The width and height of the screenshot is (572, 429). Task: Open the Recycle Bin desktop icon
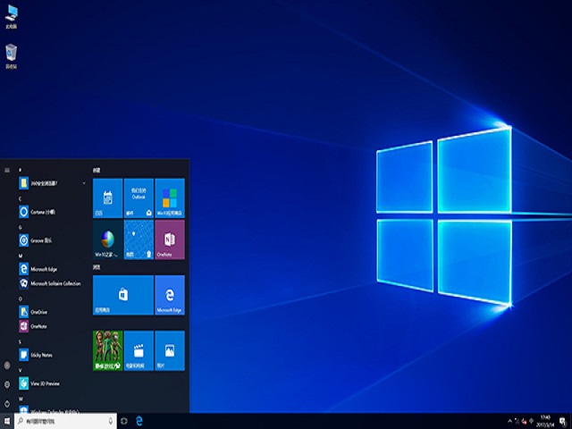tap(12, 55)
